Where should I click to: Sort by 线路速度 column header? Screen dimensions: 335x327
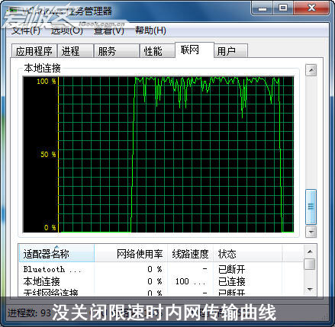[190, 253]
